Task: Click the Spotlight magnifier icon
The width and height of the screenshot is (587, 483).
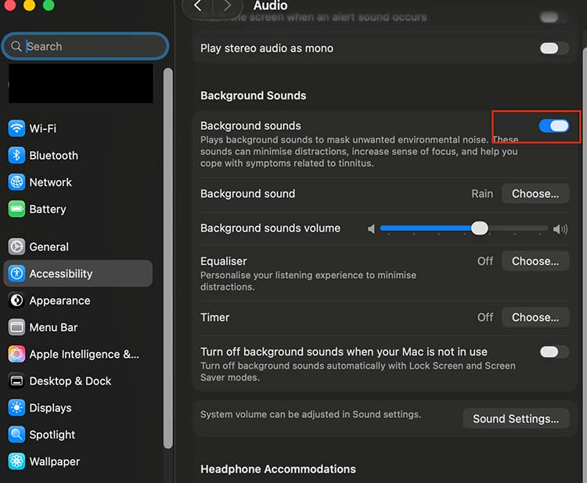Action: click(16, 434)
